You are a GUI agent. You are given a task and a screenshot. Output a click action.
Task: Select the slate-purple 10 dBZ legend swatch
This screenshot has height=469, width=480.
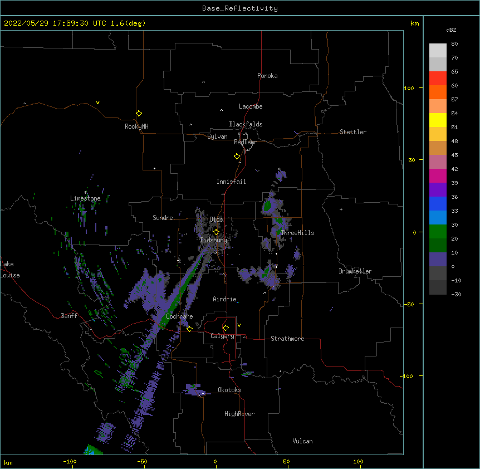tap(438, 260)
